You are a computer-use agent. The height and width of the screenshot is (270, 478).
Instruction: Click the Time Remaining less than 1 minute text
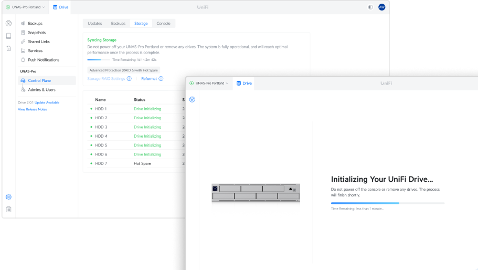[x=357, y=209]
